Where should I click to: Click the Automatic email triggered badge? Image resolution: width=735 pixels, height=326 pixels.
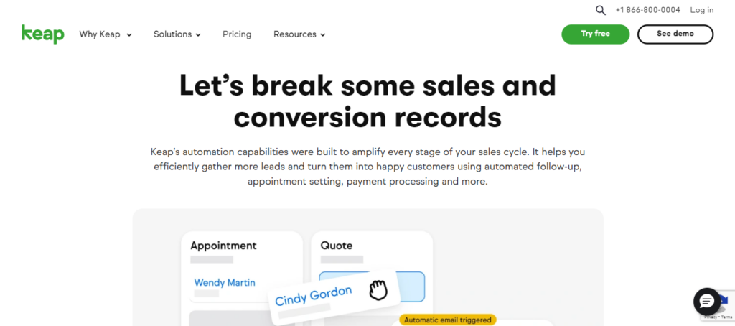447,320
